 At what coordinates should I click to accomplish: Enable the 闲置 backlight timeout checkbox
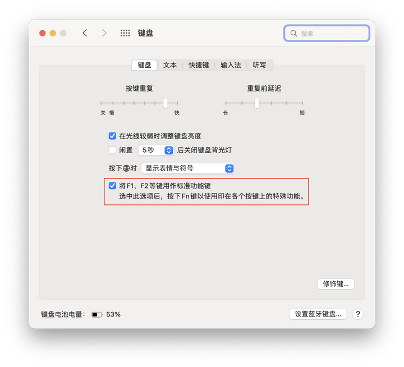pyautogui.click(x=112, y=150)
